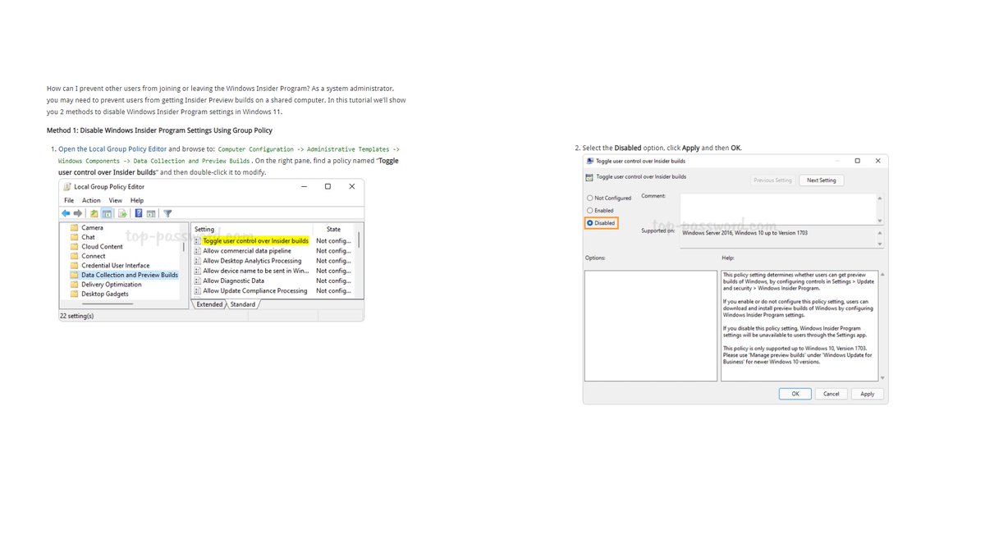This screenshot has width=985, height=557.
Task: Close the Toggle user control policy dialog
Action: pyautogui.click(x=878, y=161)
